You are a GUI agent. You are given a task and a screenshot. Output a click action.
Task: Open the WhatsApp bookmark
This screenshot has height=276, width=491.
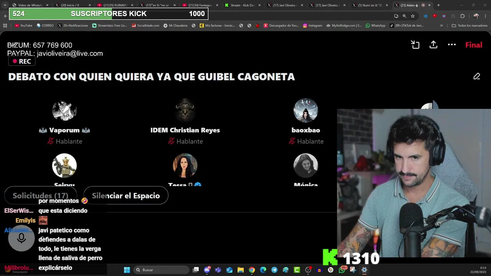(x=376, y=26)
